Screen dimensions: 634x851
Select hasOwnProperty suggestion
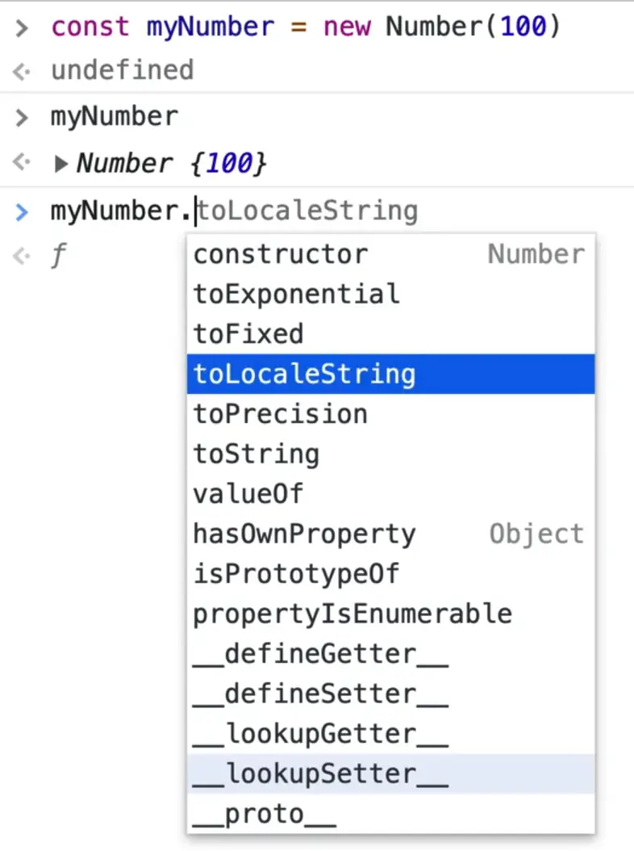click(304, 534)
